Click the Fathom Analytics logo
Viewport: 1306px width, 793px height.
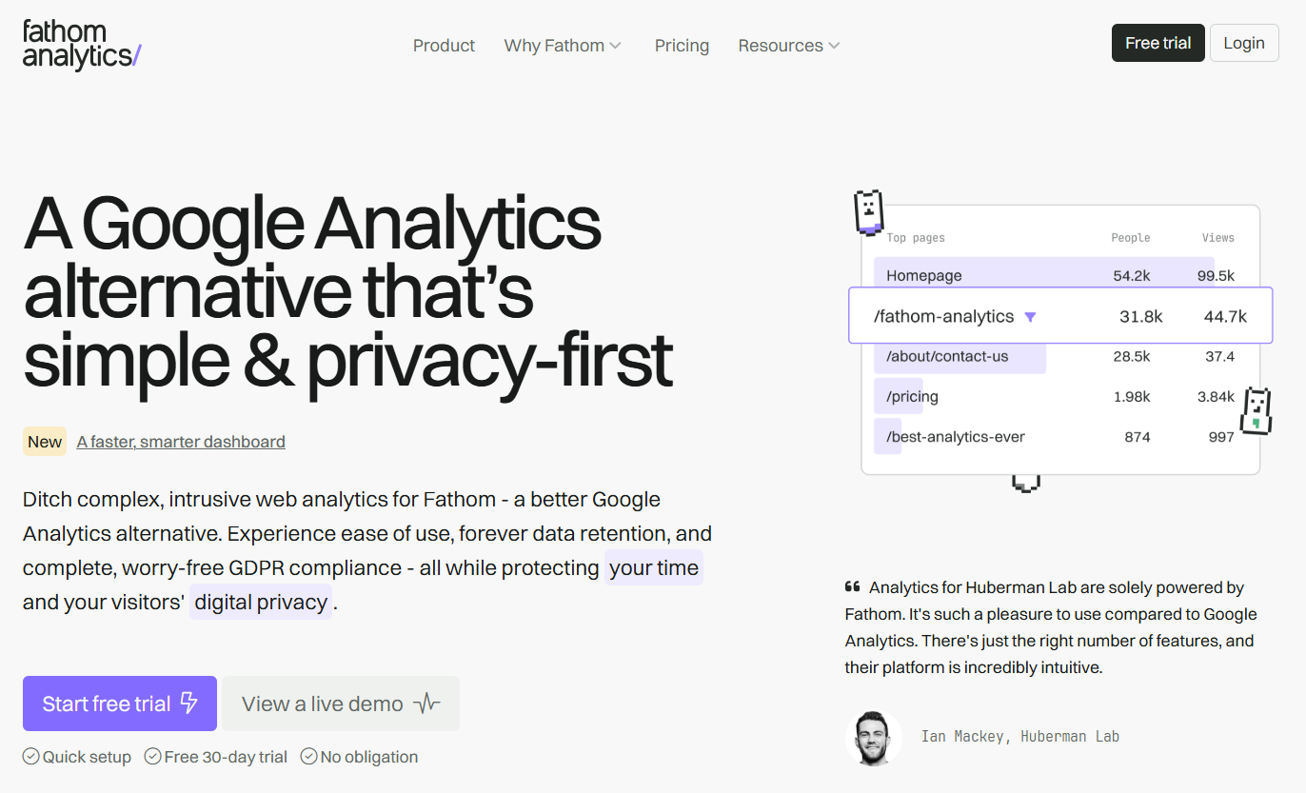pyautogui.click(x=81, y=45)
